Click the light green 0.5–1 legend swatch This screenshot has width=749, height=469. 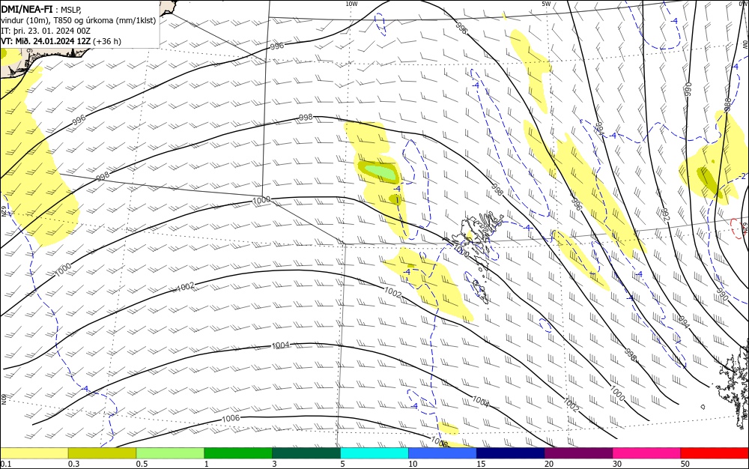coord(170,453)
